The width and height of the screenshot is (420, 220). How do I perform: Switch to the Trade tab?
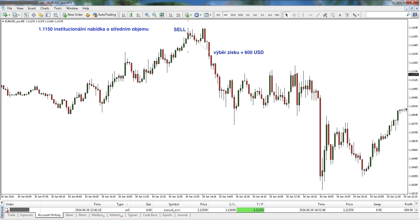[11, 215]
